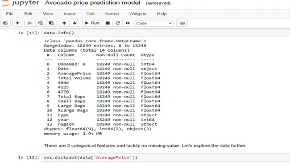Click the (autosaved) status text
Viewport: 290px width, 163px height.
(158, 3)
